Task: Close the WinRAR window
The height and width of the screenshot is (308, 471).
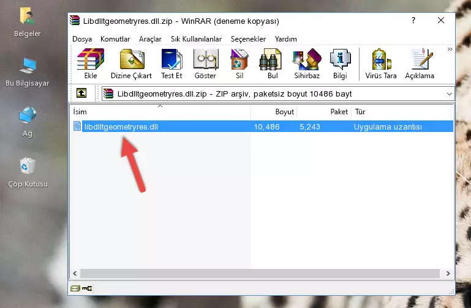Action: click(440, 20)
